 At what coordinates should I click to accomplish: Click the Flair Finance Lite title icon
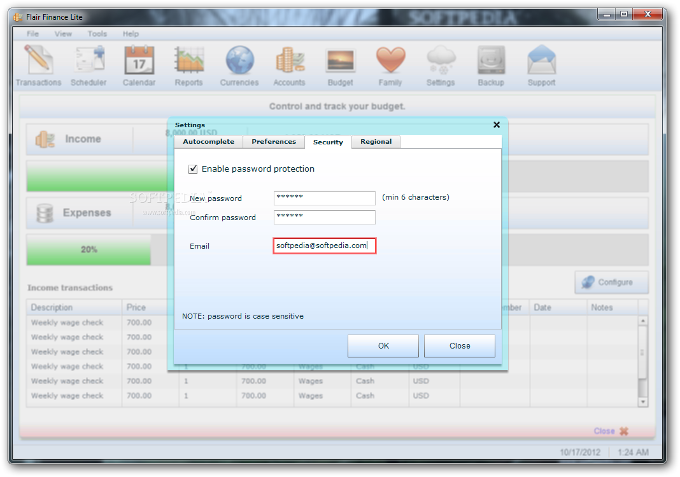click(x=18, y=17)
